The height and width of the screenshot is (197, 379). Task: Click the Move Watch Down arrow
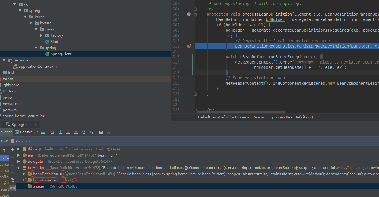click(12, 172)
